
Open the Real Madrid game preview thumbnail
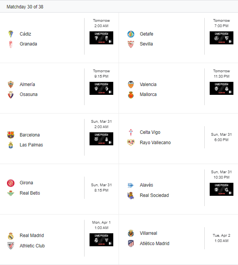point(101,240)
